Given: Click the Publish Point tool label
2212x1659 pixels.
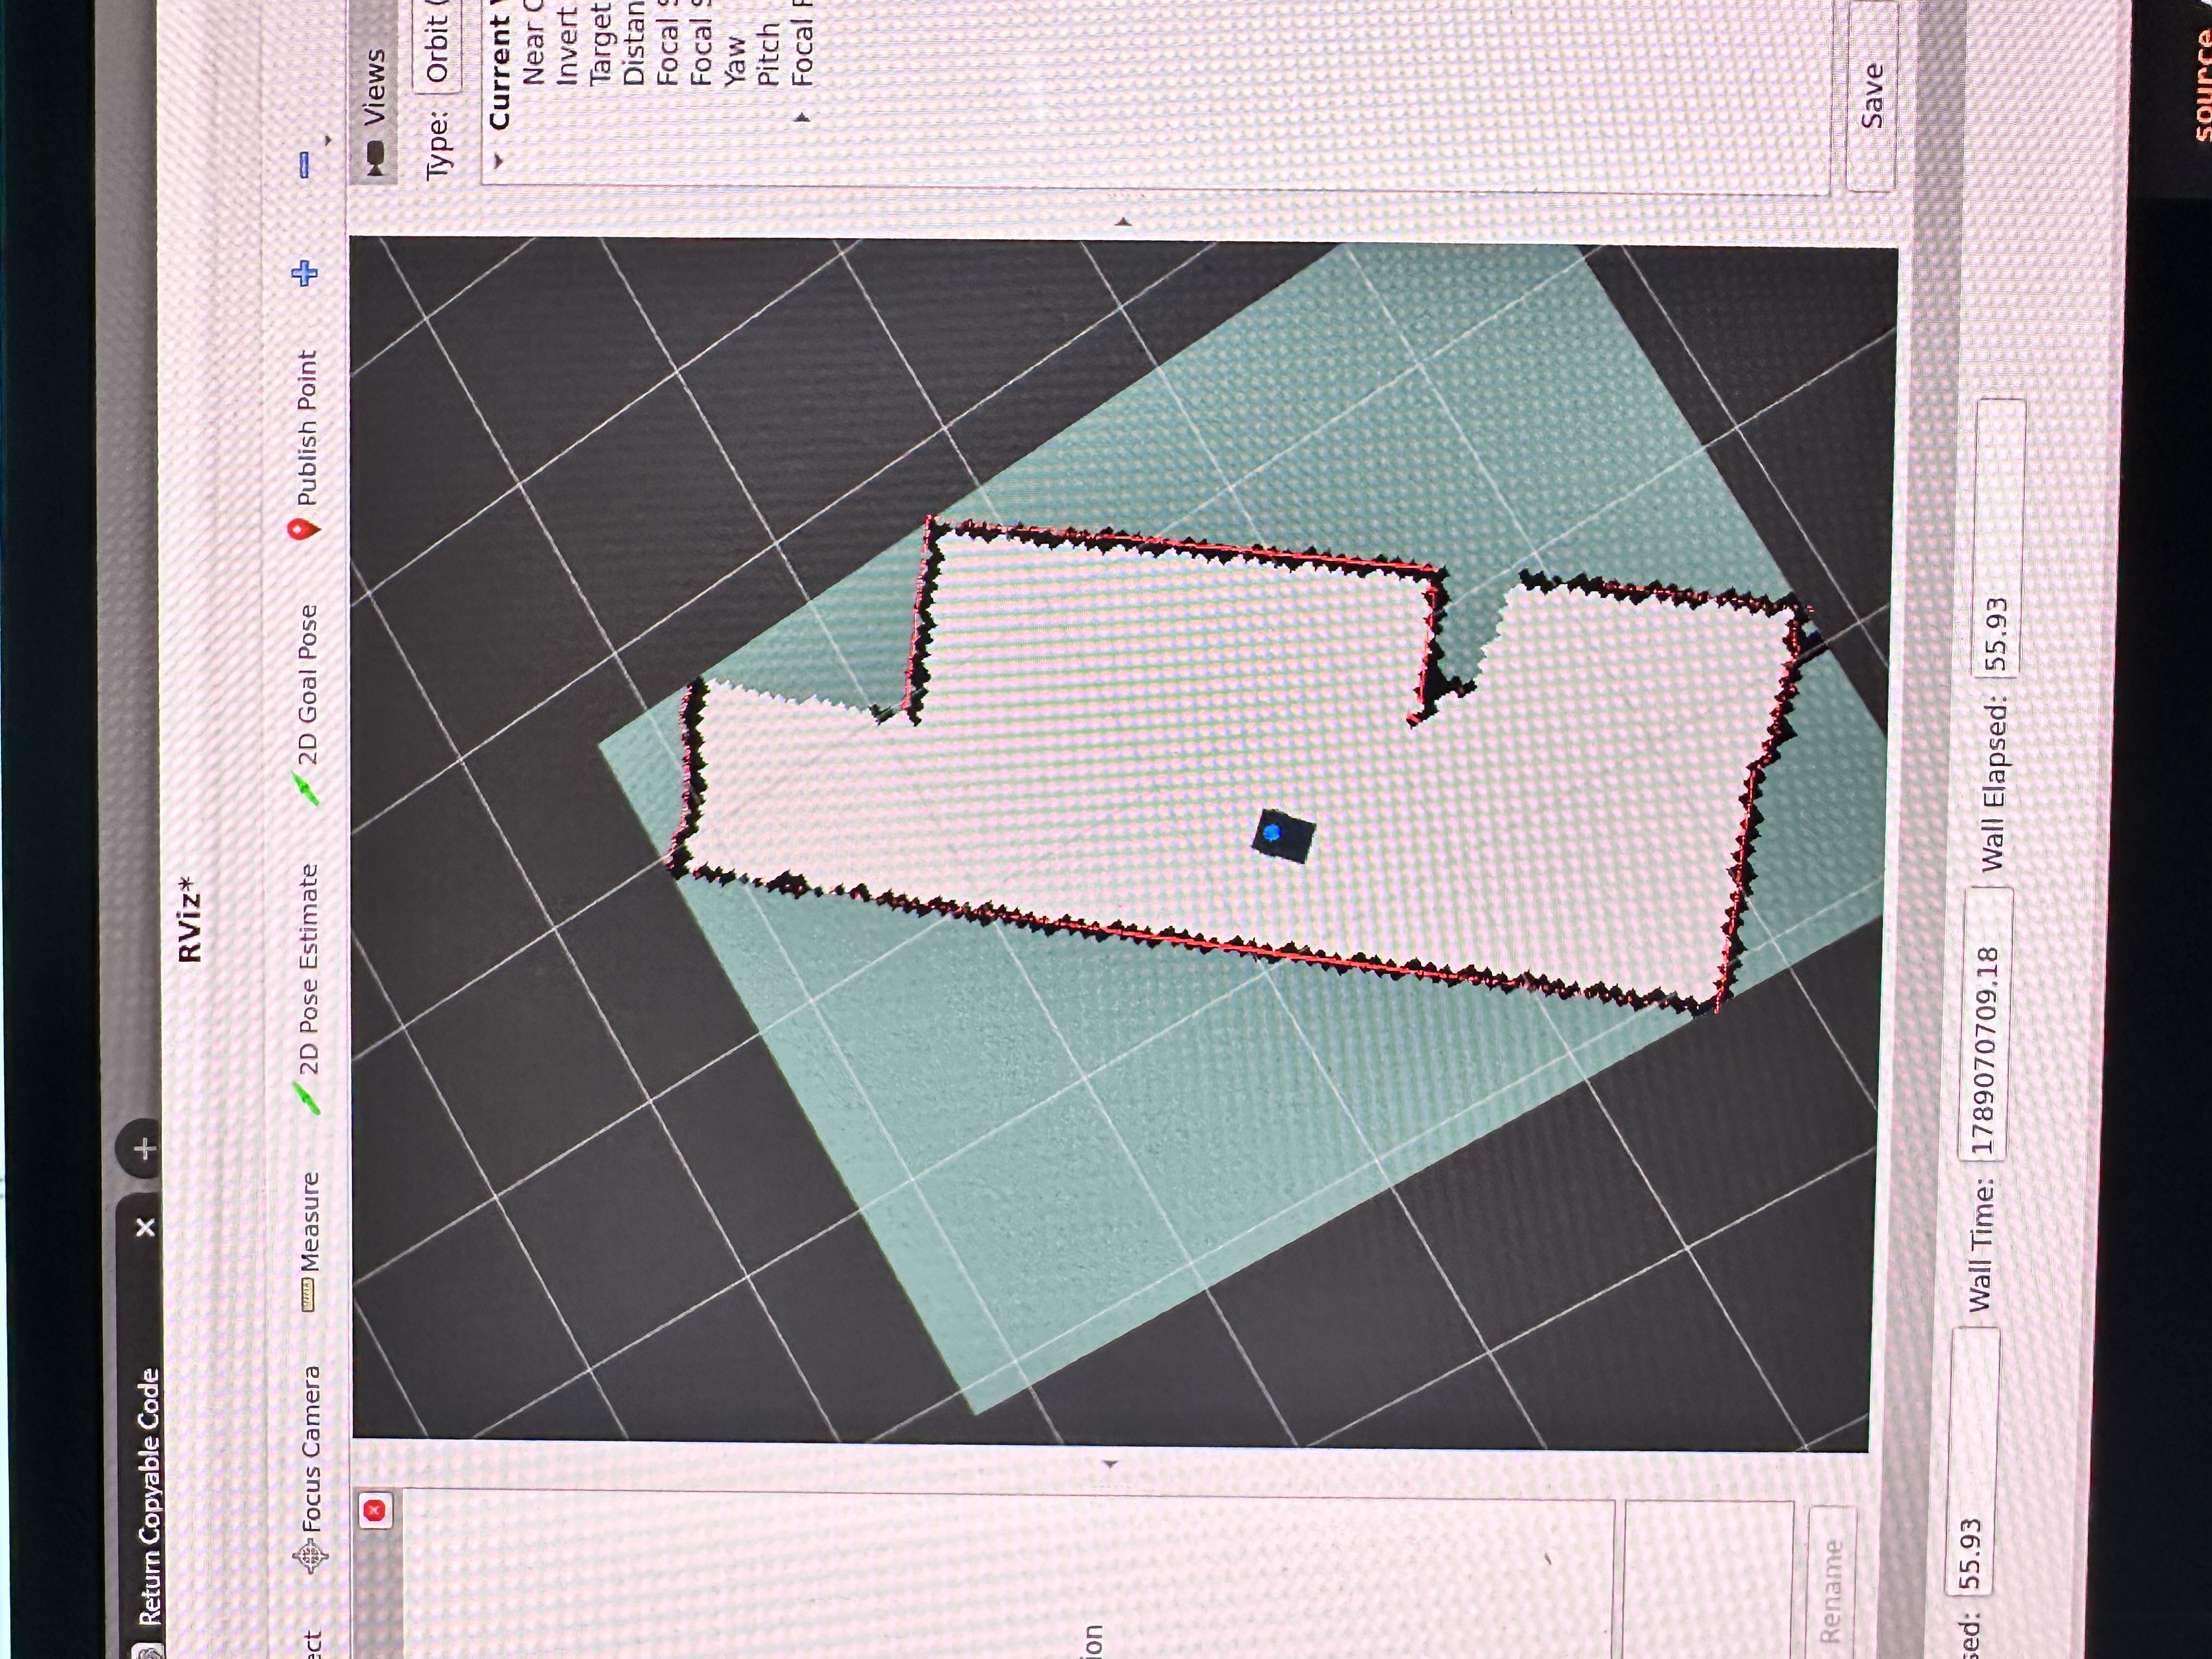Looking at the screenshot, I should coord(307,428).
